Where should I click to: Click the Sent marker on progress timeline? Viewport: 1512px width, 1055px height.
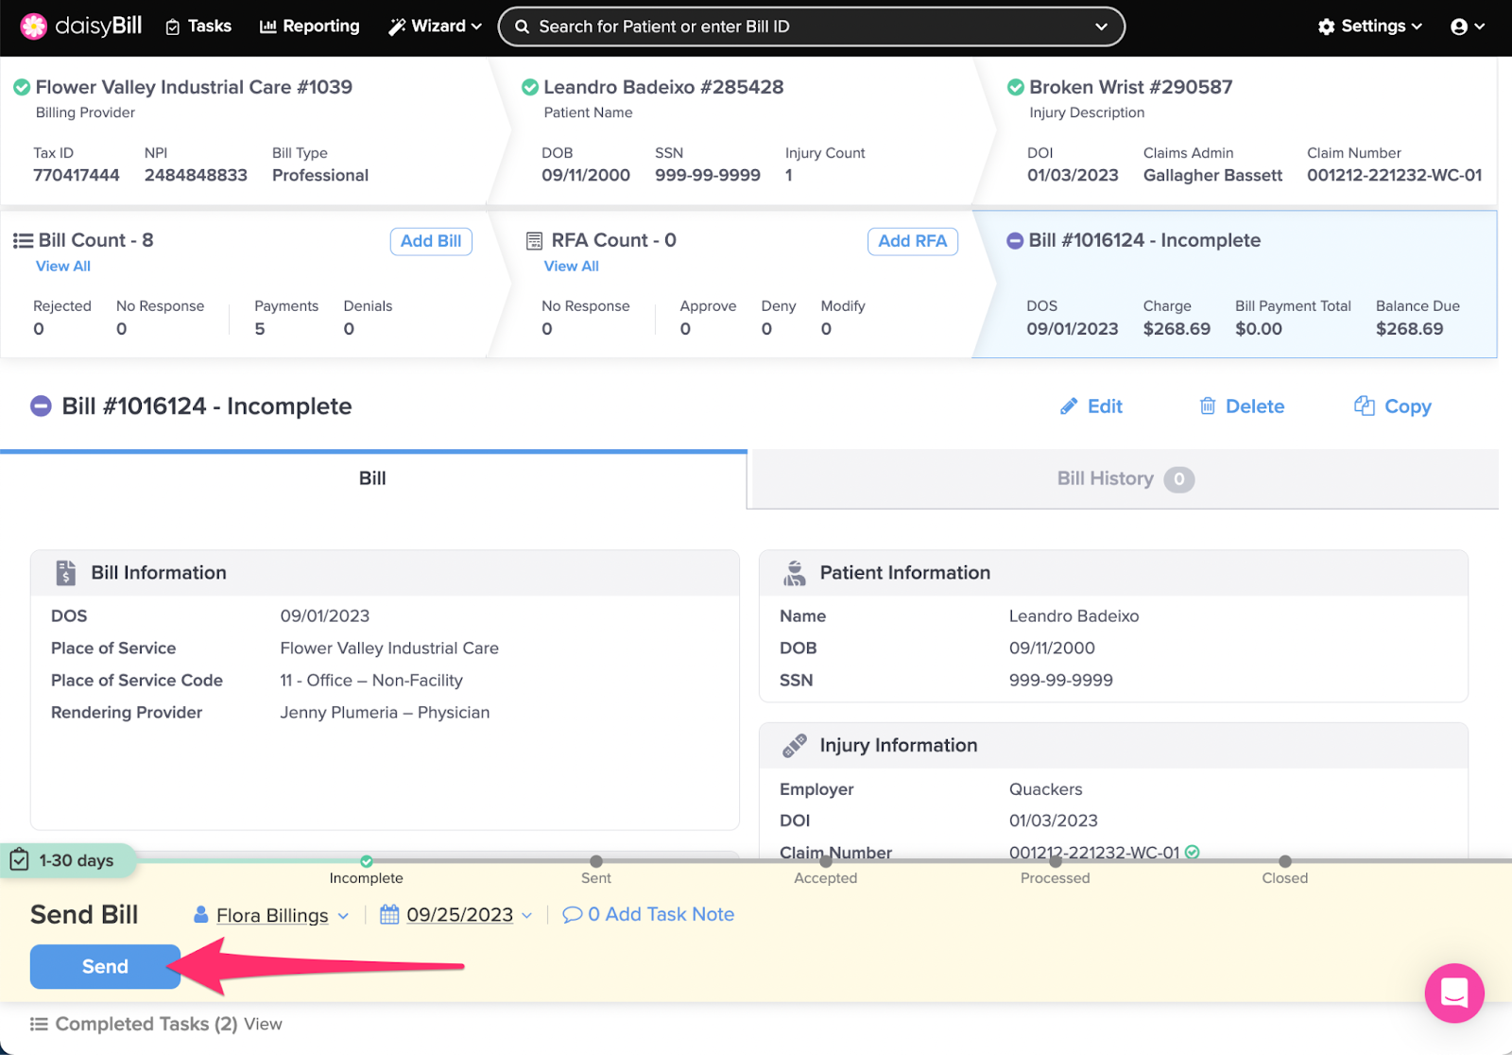click(596, 861)
